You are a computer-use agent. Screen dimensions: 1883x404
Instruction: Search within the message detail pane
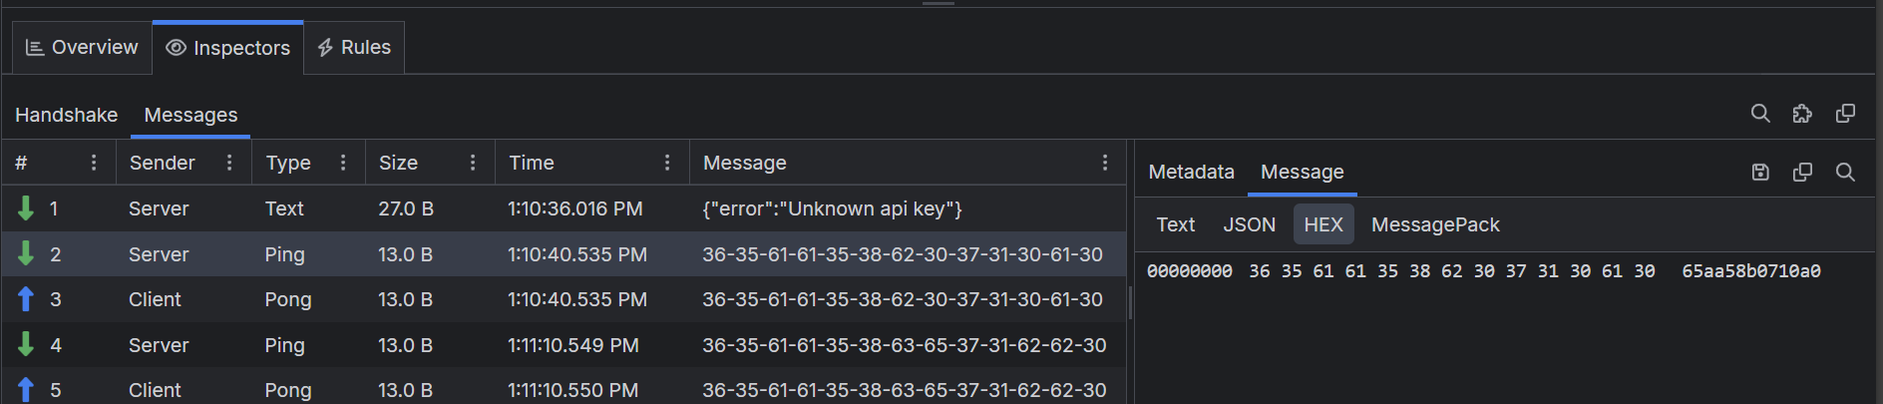(x=1845, y=173)
